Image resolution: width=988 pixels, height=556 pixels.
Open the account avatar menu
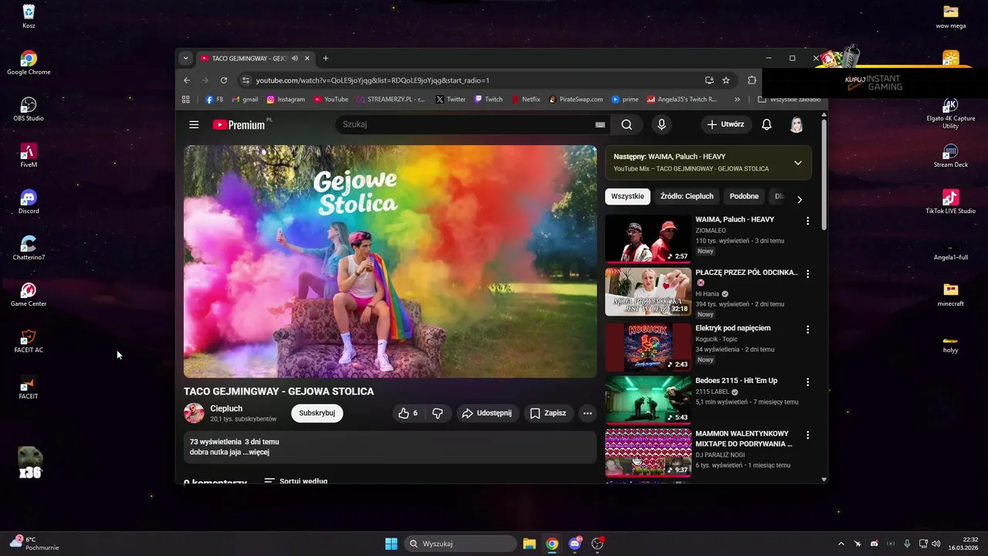tap(797, 124)
